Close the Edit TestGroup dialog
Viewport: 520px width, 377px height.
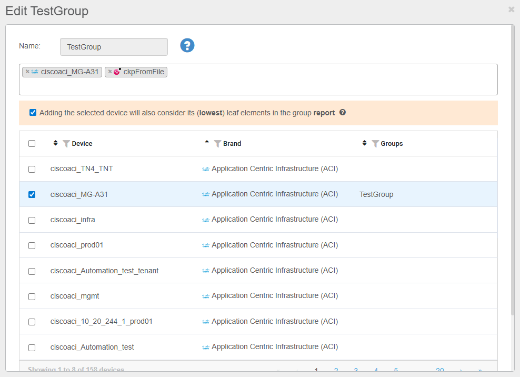511,9
